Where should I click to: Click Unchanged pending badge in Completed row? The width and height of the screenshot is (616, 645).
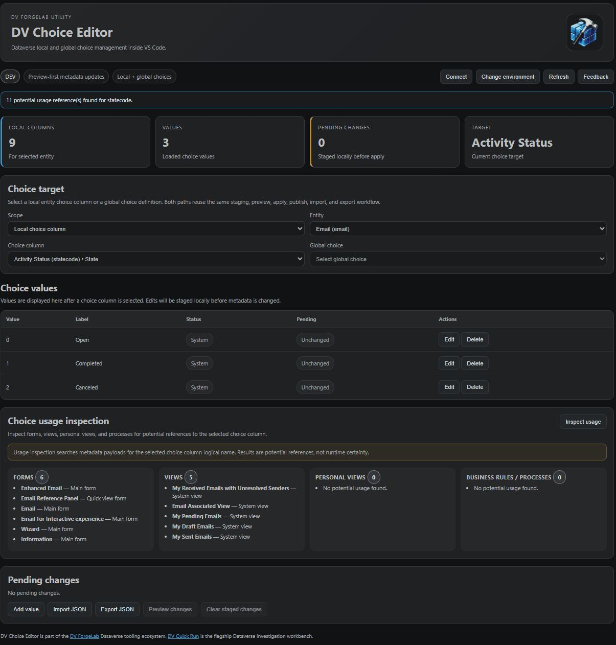tap(315, 363)
